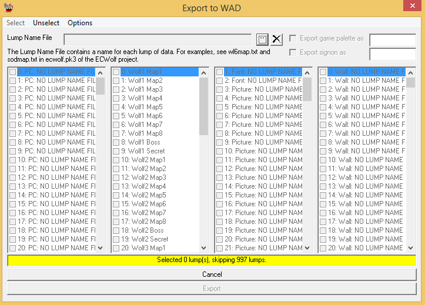This screenshot has width=425, height=305.
Task: Select the 6: Wolf1 Map7 row
Action: pos(155,125)
